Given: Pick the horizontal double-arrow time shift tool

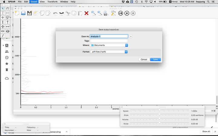Looking at the screenshot, I should pos(8,27).
